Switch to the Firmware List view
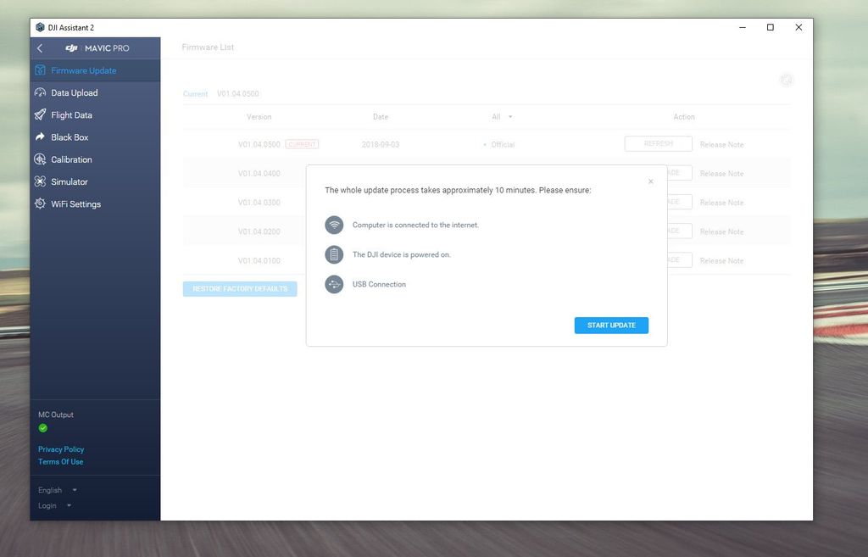Image resolution: width=868 pixels, height=557 pixels. tap(207, 47)
